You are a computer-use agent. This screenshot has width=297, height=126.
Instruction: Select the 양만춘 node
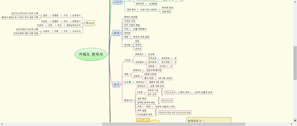click(151, 66)
